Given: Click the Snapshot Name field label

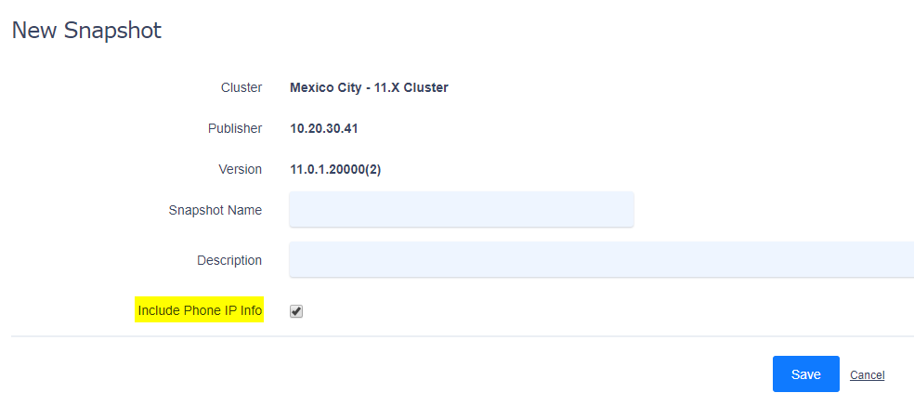Looking at the screenshot, I should (x=215, y=210).
